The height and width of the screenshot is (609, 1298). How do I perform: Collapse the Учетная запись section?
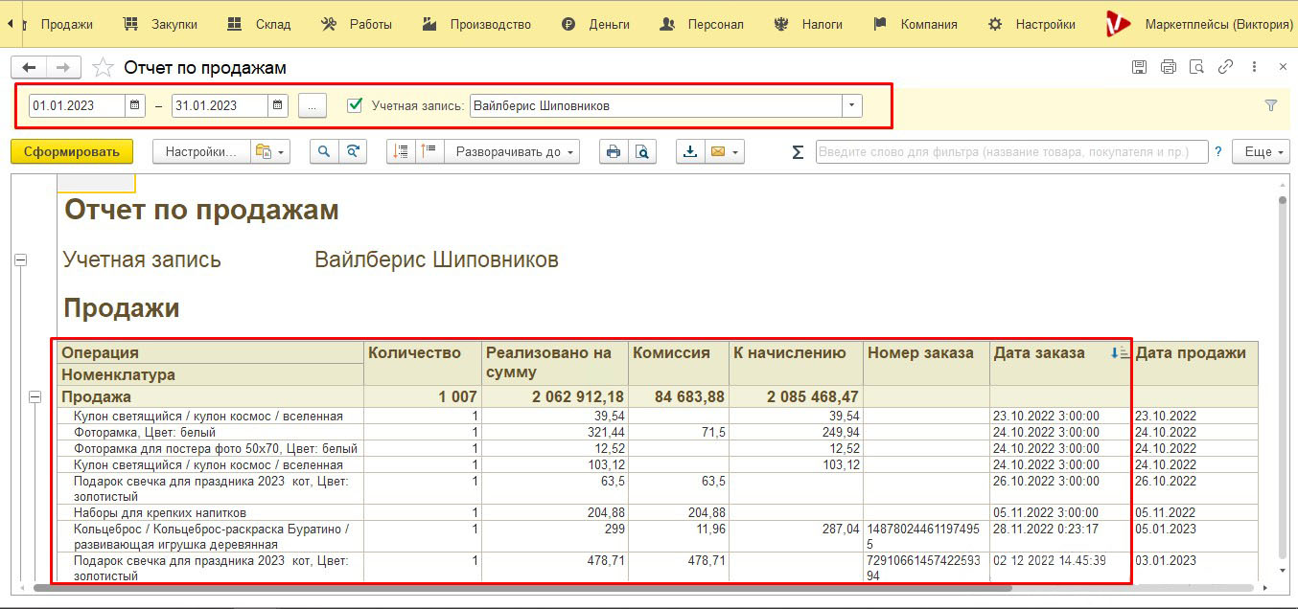[x=20, y=259]
